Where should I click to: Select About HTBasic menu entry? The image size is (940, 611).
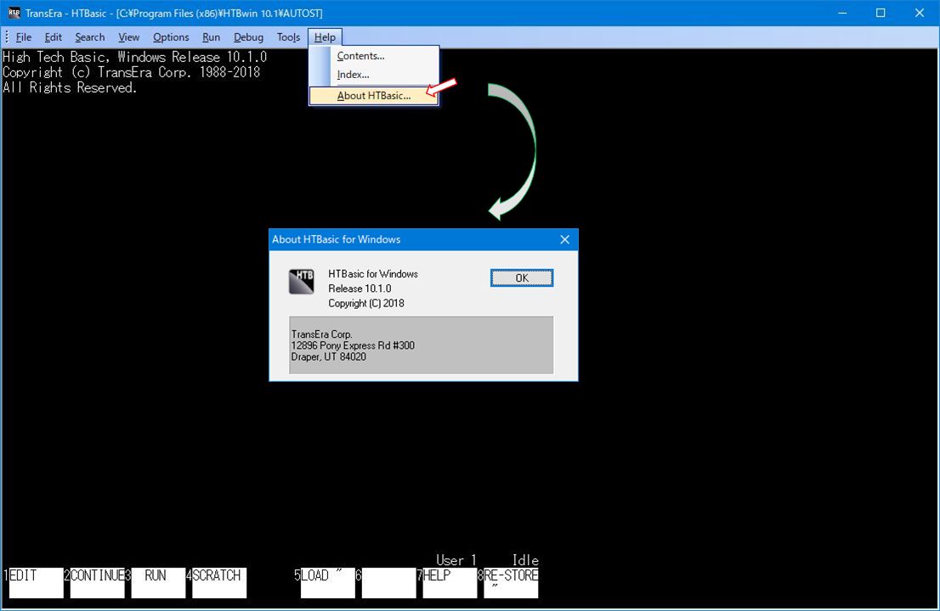coord(374,96)
